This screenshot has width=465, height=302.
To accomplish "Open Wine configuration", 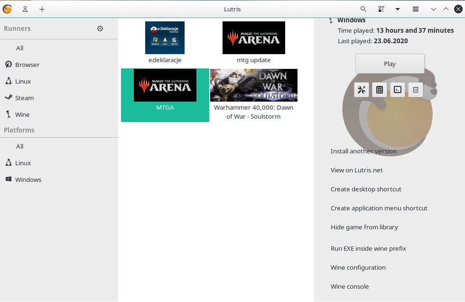I will [358, 268].
